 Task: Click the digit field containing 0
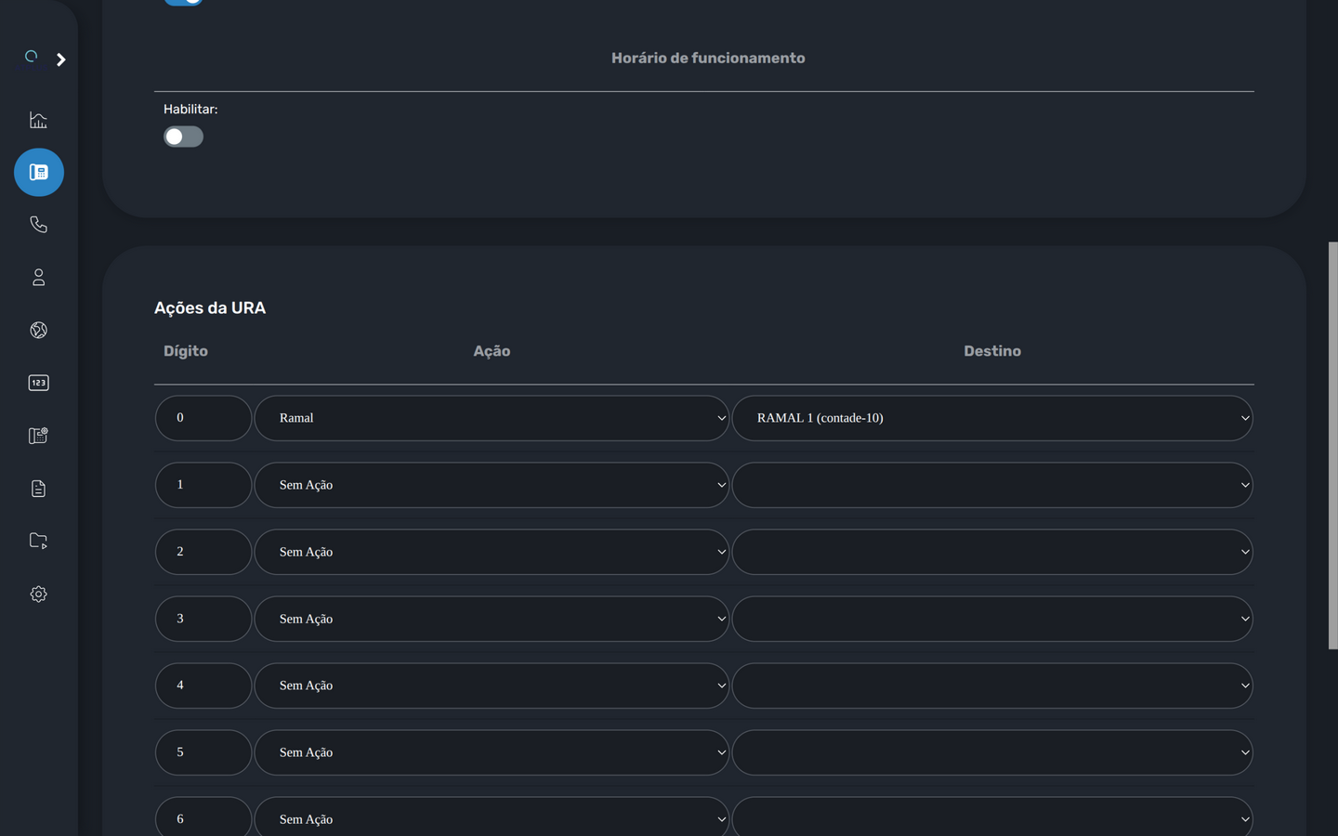[203, 418]
